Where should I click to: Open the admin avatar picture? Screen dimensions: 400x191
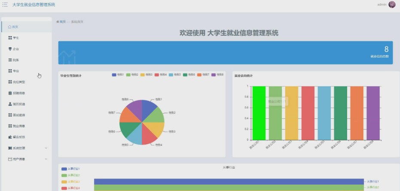point(392,4)
